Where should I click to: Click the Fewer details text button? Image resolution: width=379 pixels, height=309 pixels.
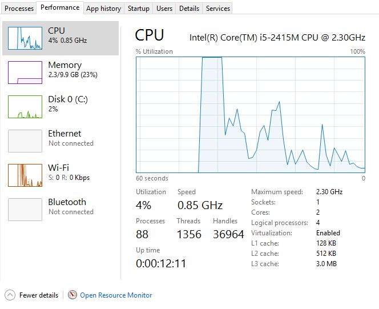[x=39, y=295]
